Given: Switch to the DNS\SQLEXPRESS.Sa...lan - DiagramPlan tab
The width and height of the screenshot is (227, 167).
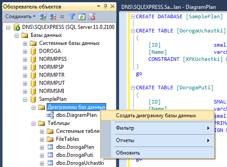Looking at the screenshot, I should click(x=168, y=7).
